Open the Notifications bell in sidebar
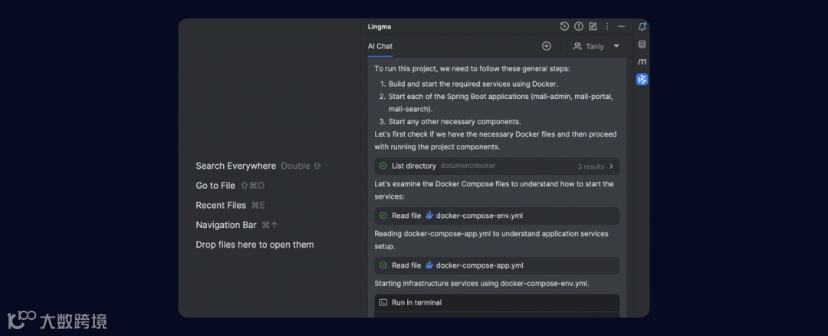The width and height of the screenshot is (828, 336). [642, 27]
